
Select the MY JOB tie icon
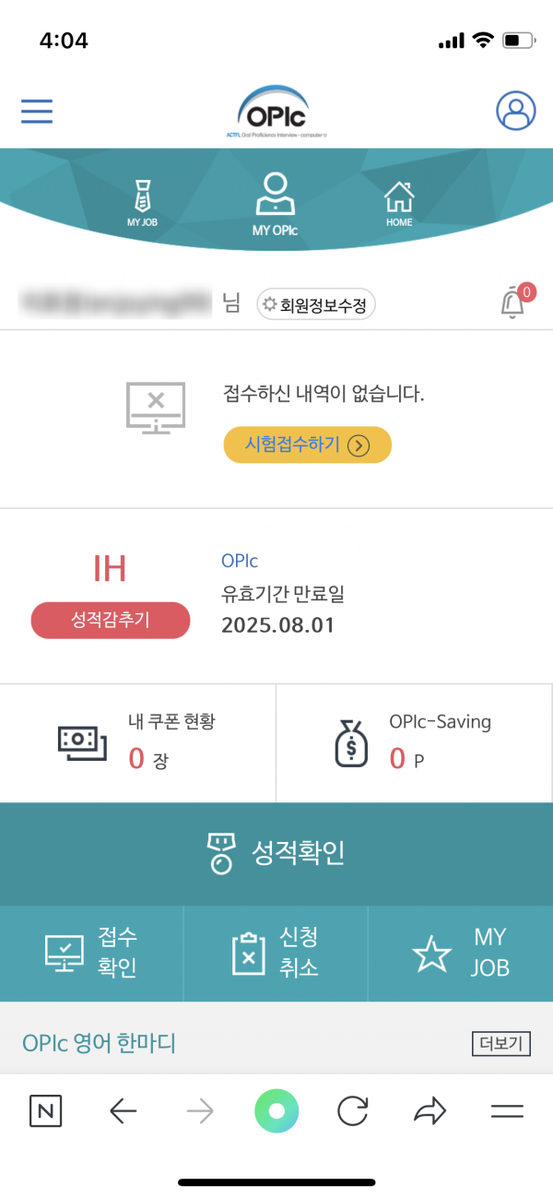click(140, 194)
